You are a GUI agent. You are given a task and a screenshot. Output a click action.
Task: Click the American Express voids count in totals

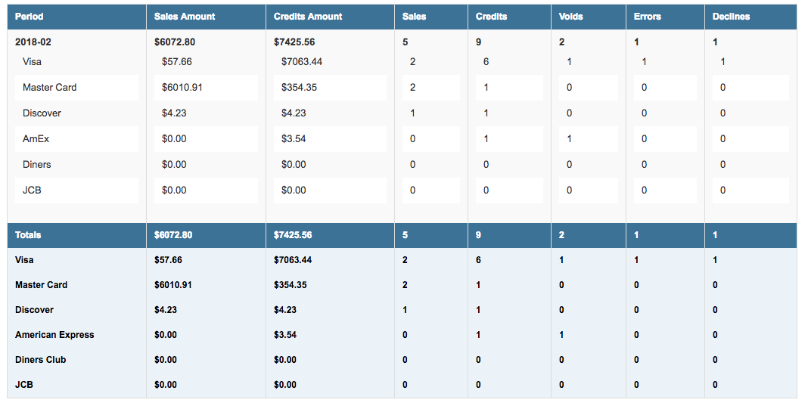point(561,335)
